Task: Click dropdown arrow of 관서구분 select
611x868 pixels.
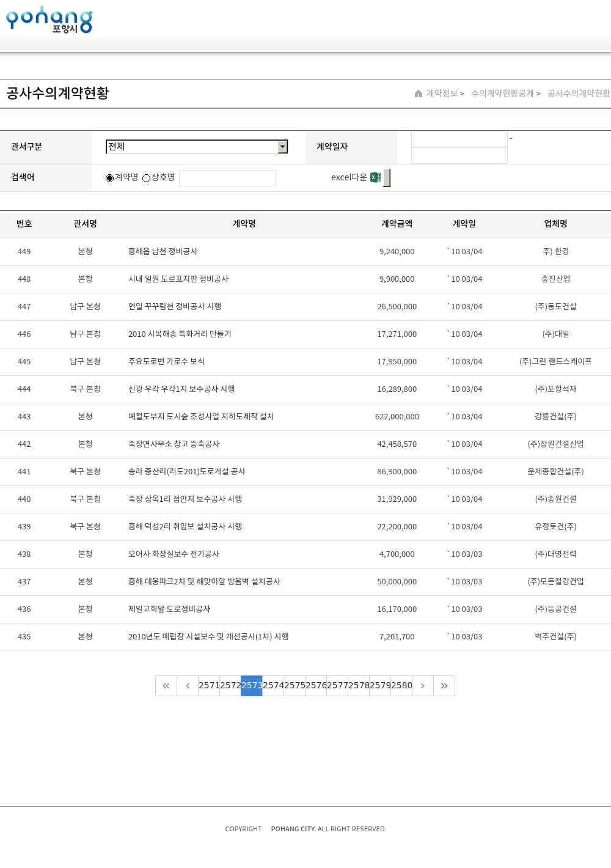Action: pyautogui.click(x=282, y=147)
